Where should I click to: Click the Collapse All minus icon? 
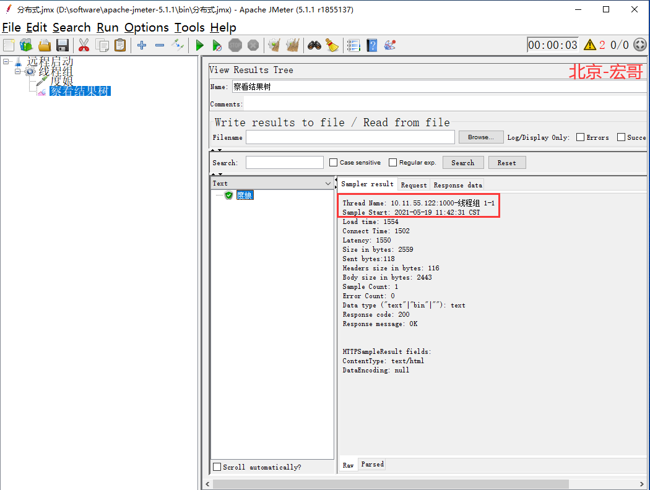click(x=160, y=45)
